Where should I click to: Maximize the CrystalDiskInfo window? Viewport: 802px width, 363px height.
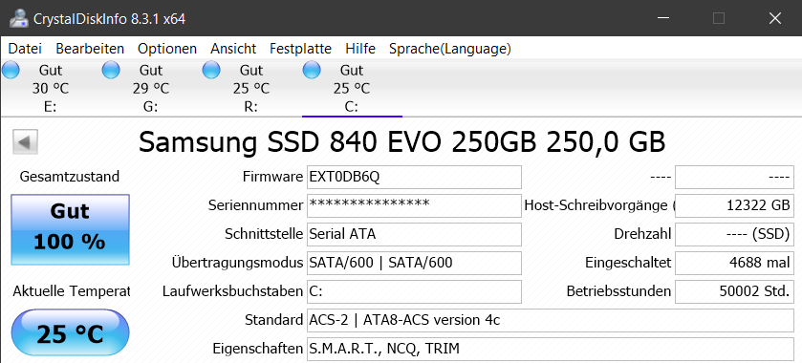tap(719, 18)
